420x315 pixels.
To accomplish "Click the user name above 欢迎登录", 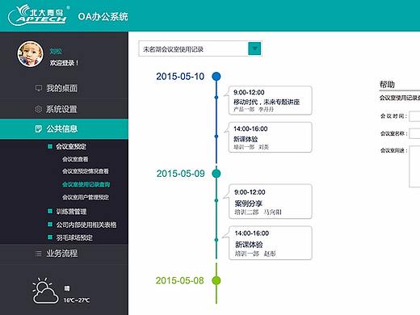I will [x=56, y=51].
